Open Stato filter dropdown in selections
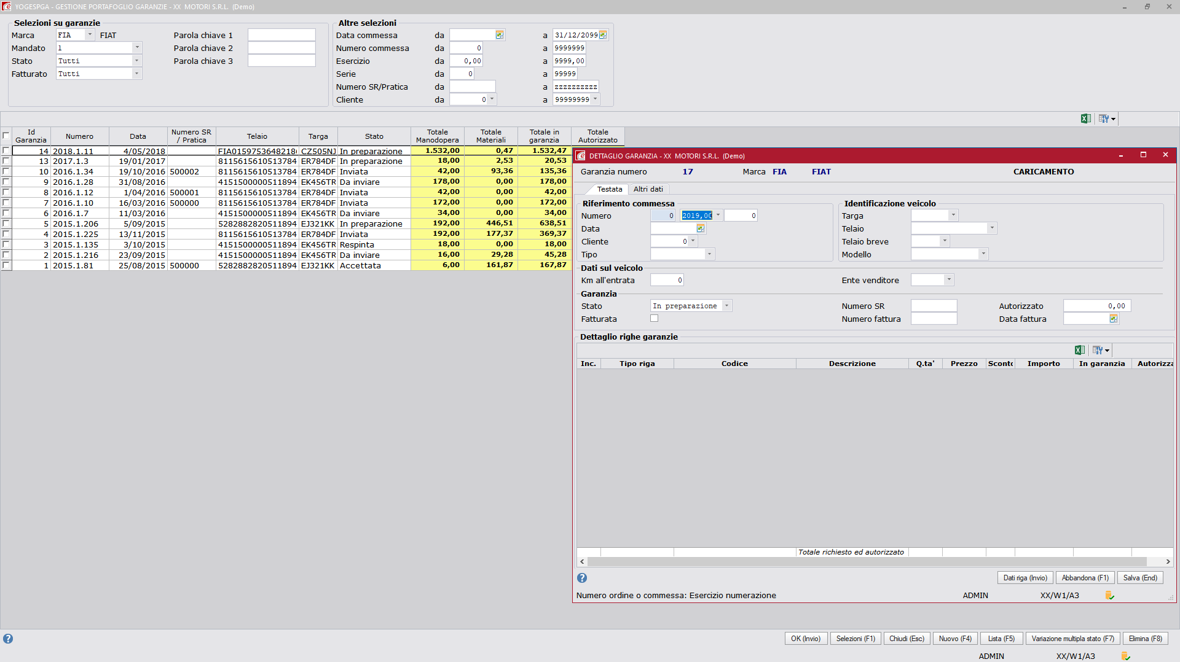Screen dimensions: 1180x662 pyautogui.click(x=137, y=60)
